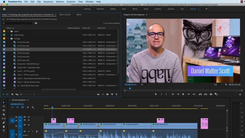The height and width of the screenshot is (138, 245).
Task: Click the Lift button
Action: tap(200, 94)
